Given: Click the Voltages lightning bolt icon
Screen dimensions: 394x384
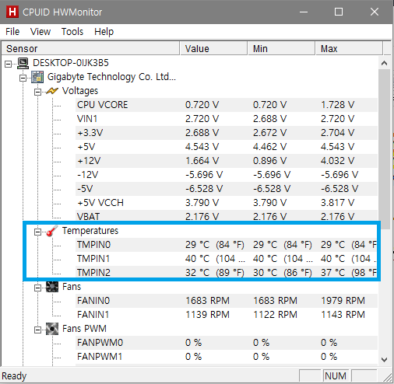Looking at the screenshot, I should click(52, 91).
